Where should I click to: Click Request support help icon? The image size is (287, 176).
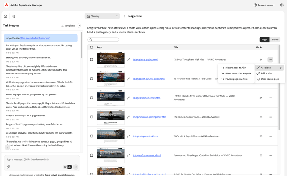point(255,5)
